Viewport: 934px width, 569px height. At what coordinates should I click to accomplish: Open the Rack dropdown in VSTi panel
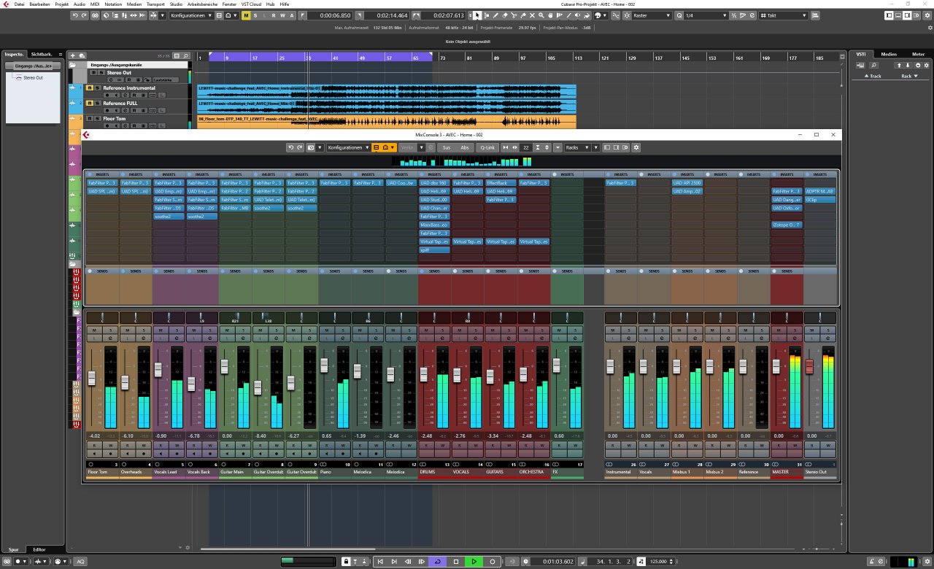point(911,76)
